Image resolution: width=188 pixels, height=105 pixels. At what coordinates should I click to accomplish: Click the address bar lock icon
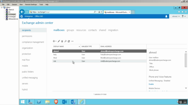[x=99, y=12]
